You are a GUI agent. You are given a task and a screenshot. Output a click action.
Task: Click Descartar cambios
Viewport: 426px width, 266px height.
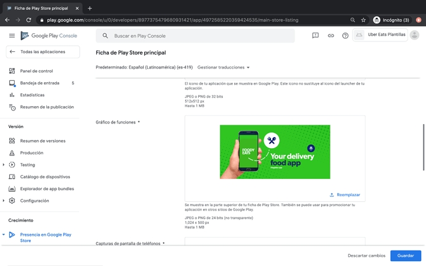tap(366, 256)
